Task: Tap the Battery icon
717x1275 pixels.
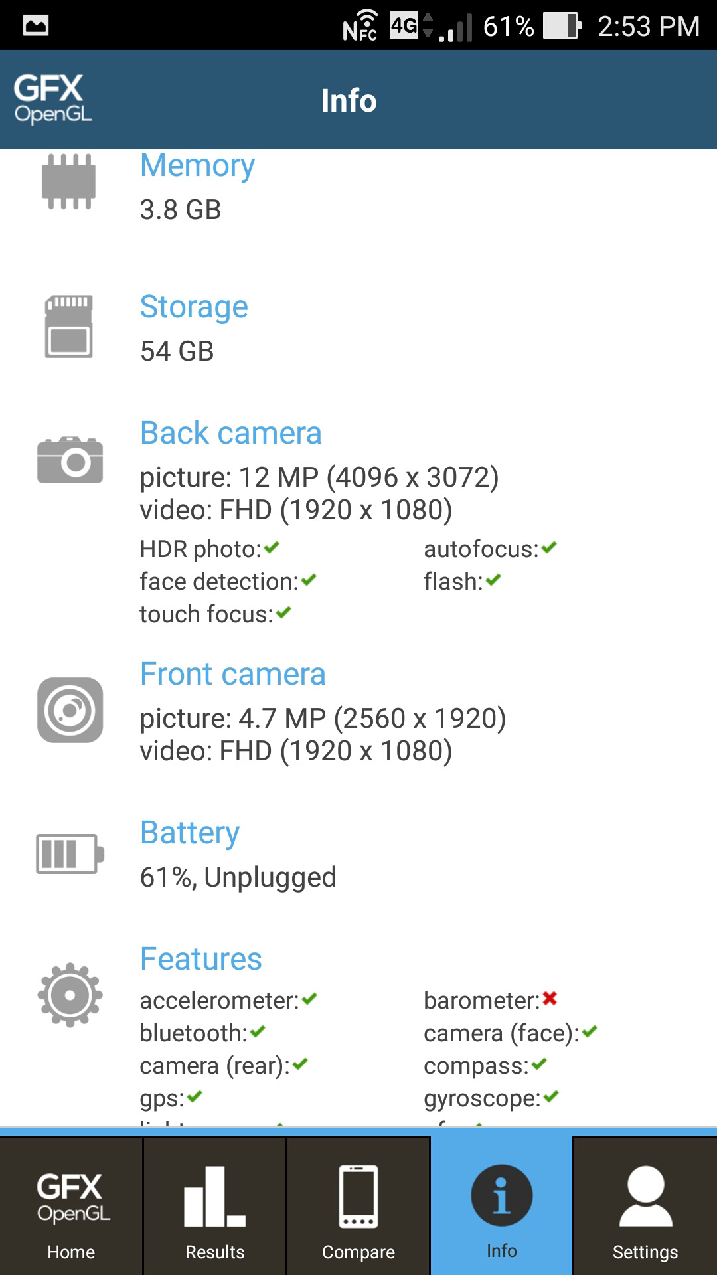Action: click(x=70, y=853)
